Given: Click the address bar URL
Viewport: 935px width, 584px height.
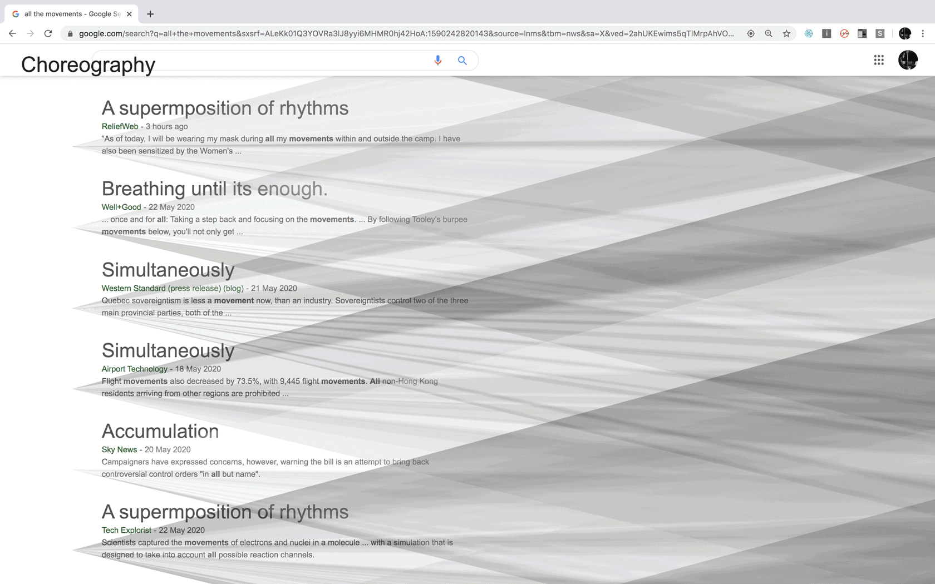Looking at the screenshot, I should (406, 33).
